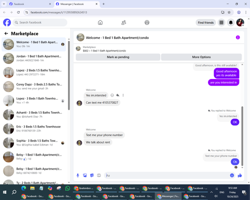Attach a photo using the image icon
The width and height of the screenshot is (250, 200).
point(85,175)
